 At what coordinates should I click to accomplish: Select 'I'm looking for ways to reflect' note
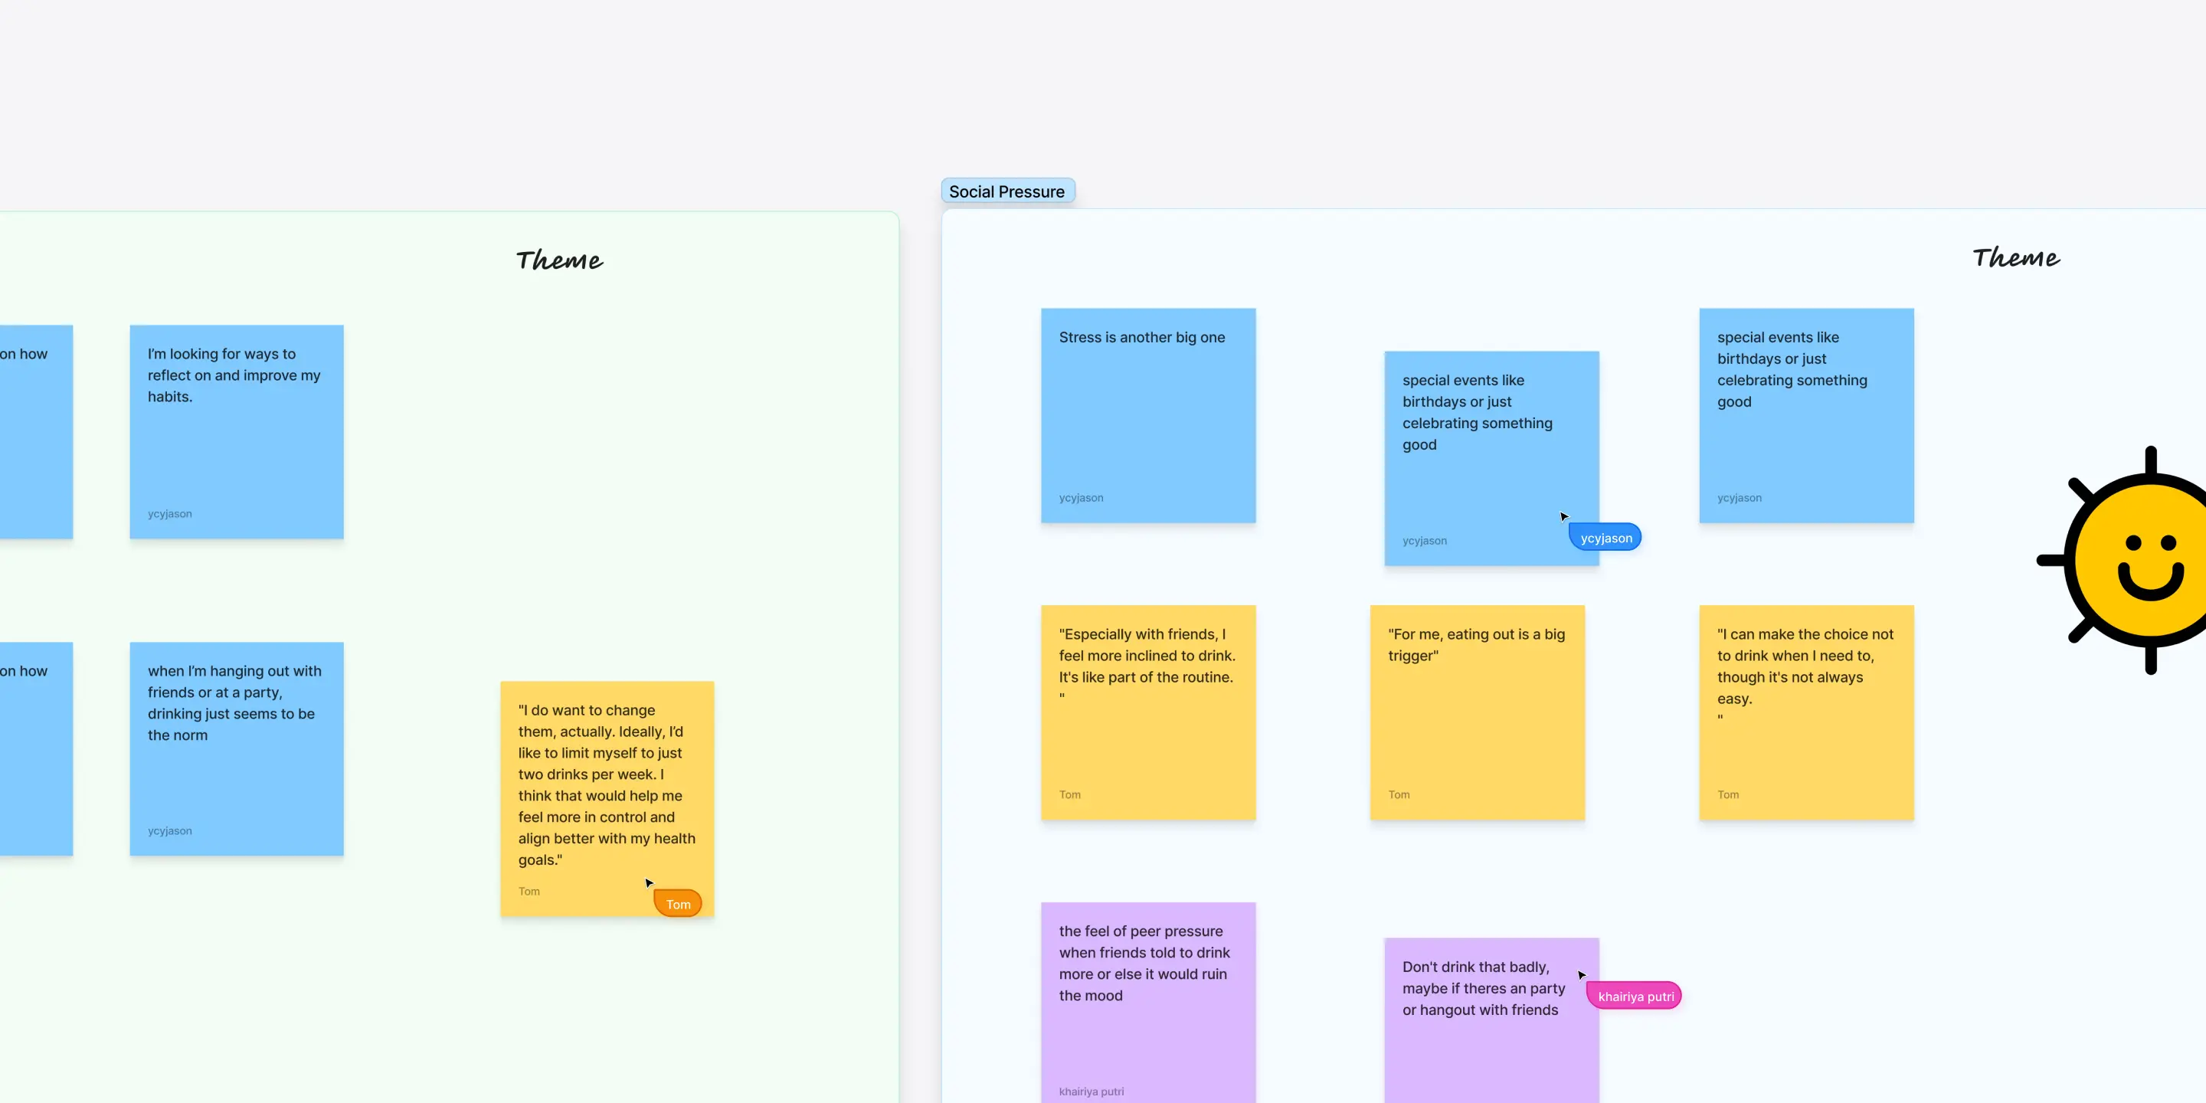(237, 431)
